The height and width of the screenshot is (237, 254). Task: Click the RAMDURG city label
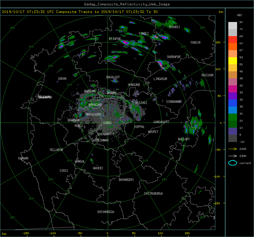tap(90, 91)
